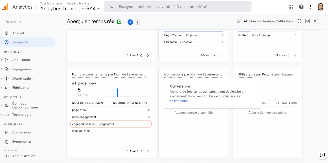The width and height of the screenshot is (328, 163).
Task: Go to previous page in events card
Action: (x=141, y=151)
